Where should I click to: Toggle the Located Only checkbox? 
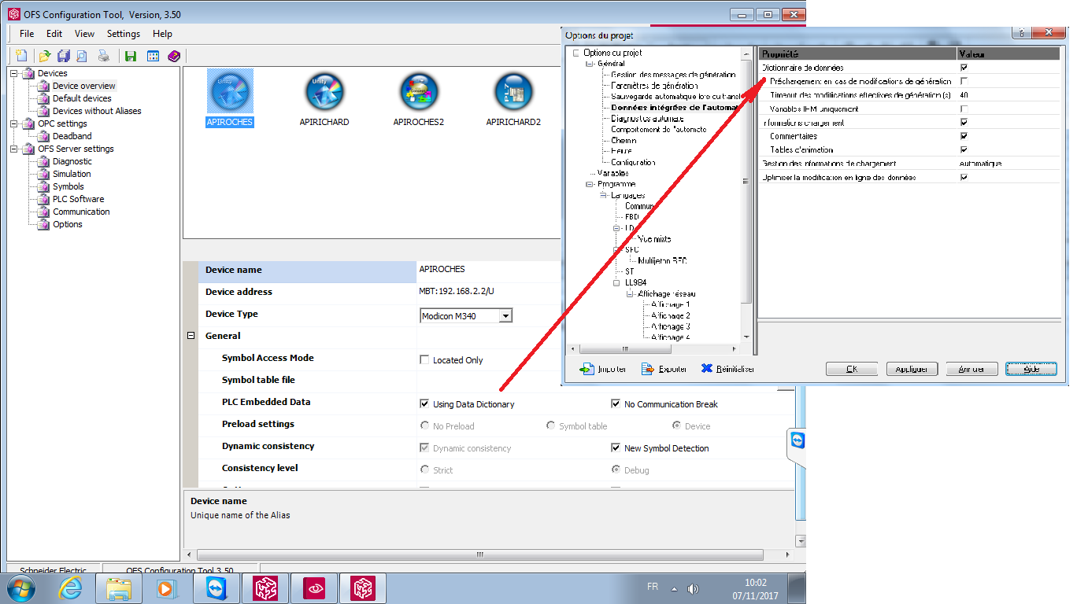pos(425,360)
